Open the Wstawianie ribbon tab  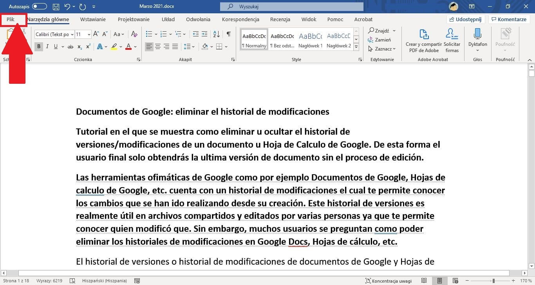93,19
